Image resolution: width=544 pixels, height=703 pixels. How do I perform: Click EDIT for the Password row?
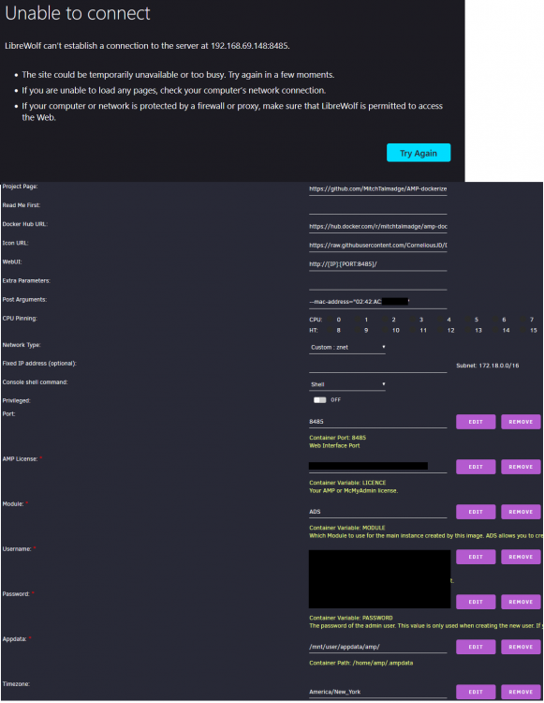476,602
